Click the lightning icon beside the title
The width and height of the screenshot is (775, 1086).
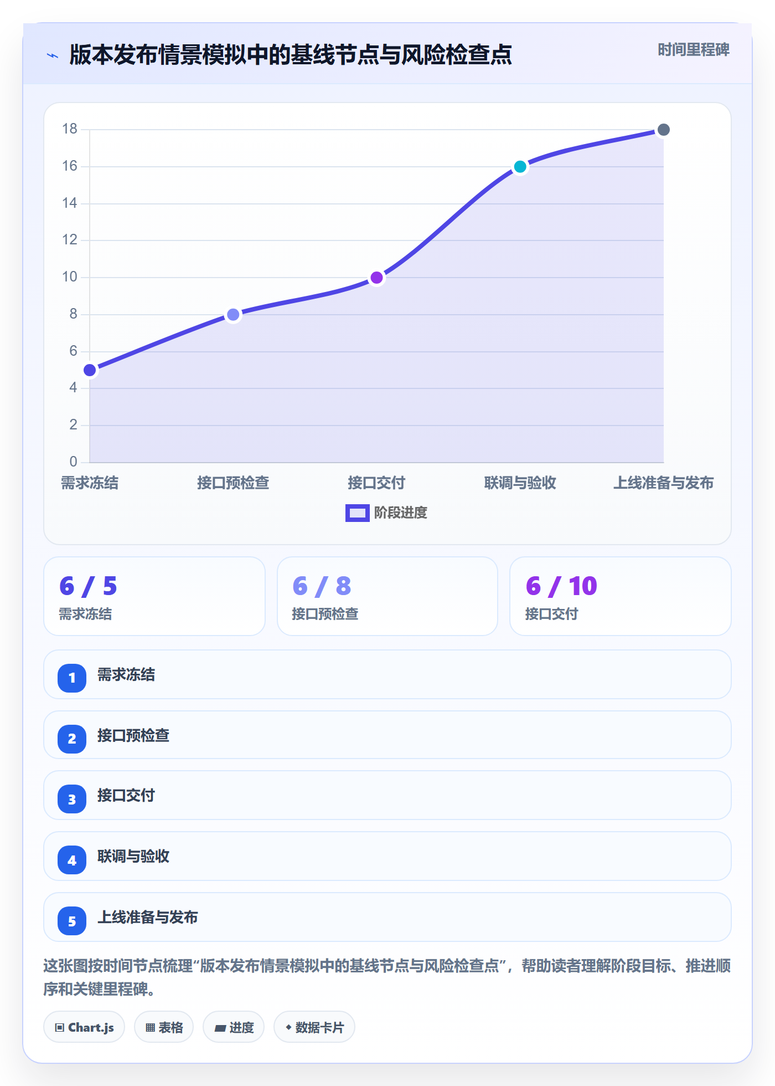click(x=53, y=55)
